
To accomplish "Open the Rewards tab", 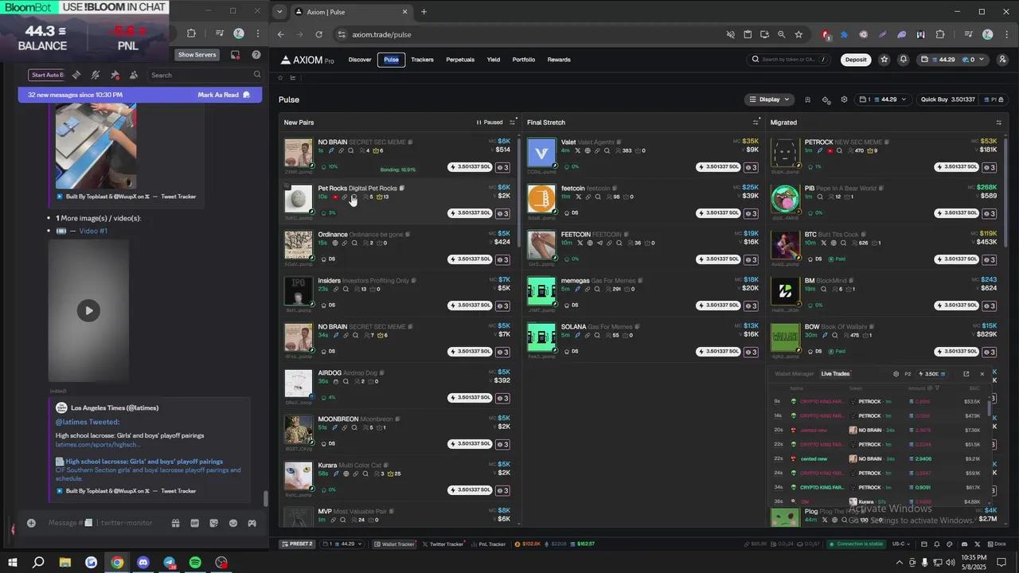I will pos(559,60).
